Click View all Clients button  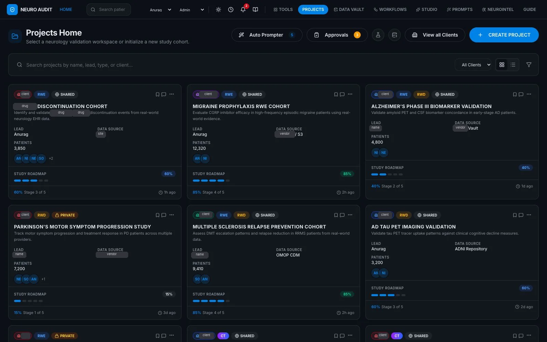[435, 35]
